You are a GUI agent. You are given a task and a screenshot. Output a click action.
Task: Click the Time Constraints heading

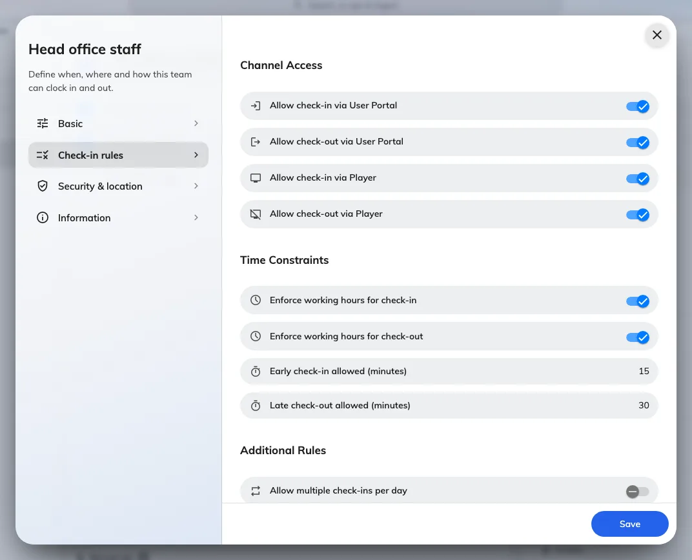pyautogui.click(x=284, y=260)
